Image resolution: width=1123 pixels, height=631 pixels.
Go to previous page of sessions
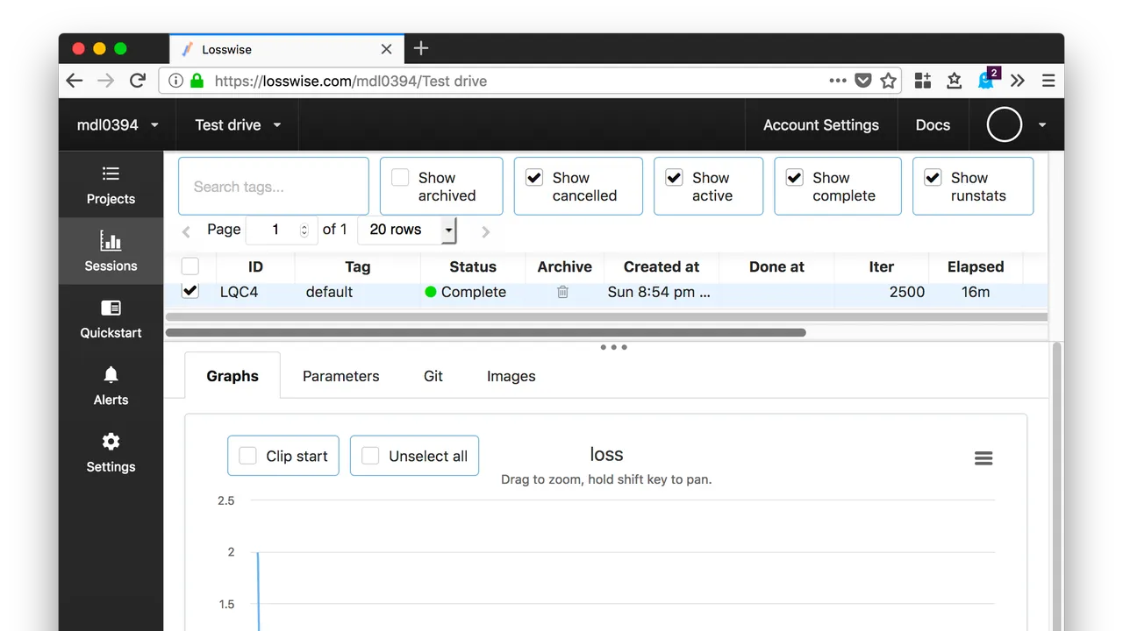[x=186, y=231]
